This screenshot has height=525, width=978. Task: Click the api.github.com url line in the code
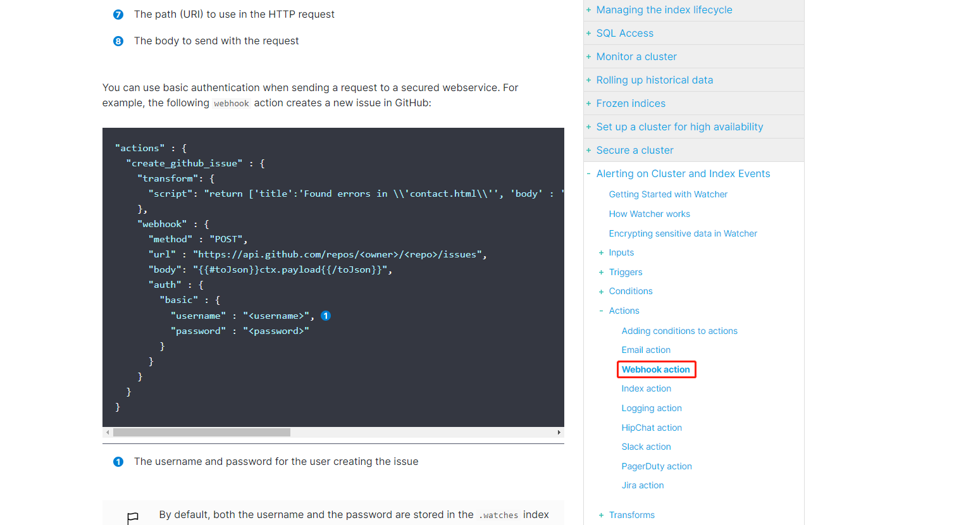coord(318,255)
